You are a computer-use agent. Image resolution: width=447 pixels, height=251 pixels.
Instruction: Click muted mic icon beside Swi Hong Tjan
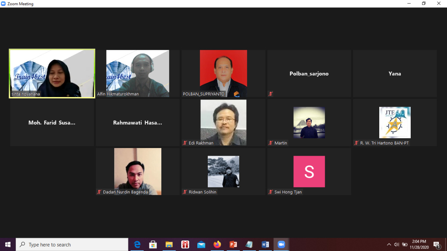coord(271,192)
